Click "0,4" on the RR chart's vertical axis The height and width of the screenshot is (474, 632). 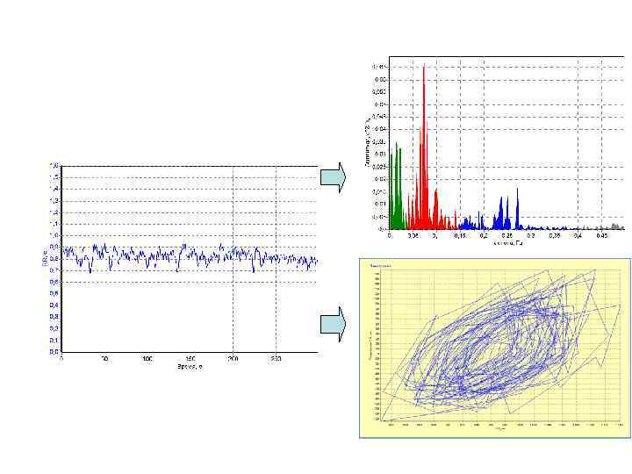coord(54,305)
